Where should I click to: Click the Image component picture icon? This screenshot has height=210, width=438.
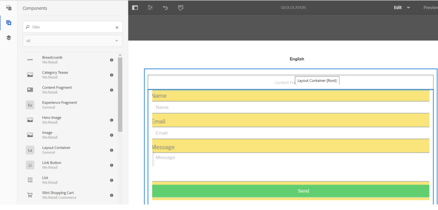point(30,135)
